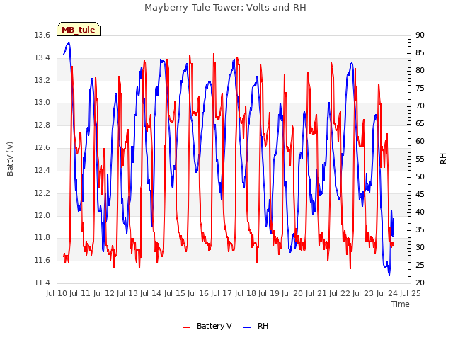The height and width of the screenshot is (340, 453).
Task: Click the 20 tick on RH axis
Action: (420, 283)
